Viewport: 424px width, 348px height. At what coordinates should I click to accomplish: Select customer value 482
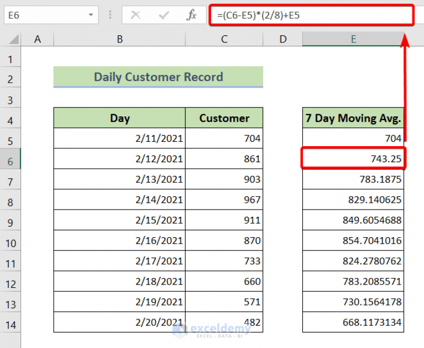coord(224,323)
